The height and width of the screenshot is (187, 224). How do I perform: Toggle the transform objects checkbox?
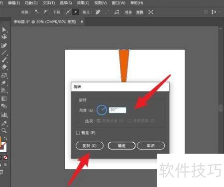coord(99,121)
